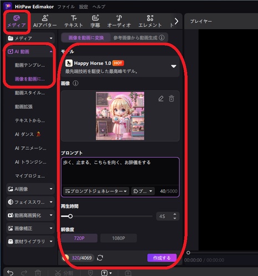
Task: Click the 再生時間 slider handle
Action: coord(70,216)
